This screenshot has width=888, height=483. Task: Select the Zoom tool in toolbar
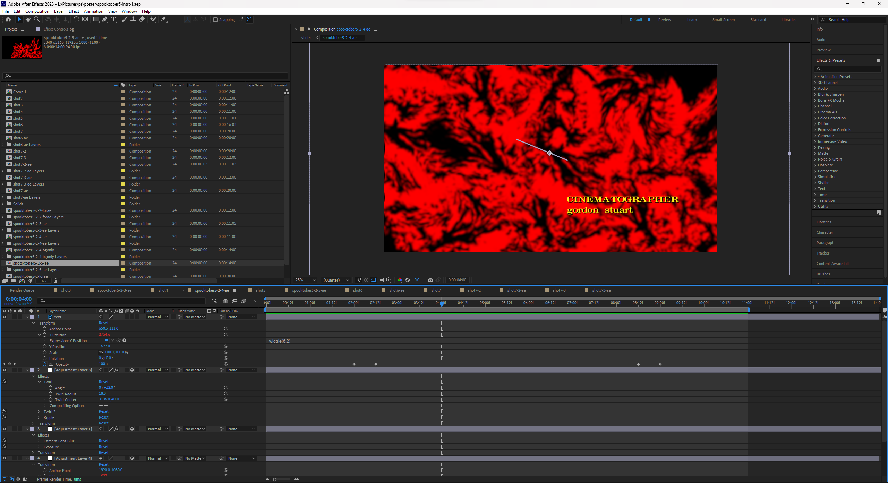click(x=36, y=19)
